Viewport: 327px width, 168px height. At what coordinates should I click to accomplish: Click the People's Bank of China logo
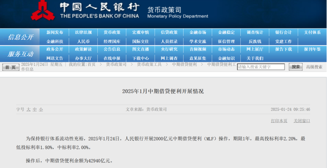[43, 11]
